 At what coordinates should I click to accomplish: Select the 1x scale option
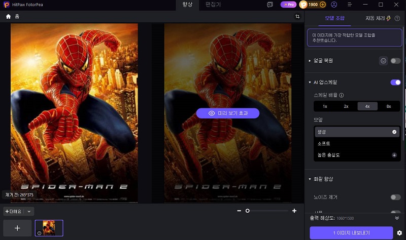coord(325,106)
